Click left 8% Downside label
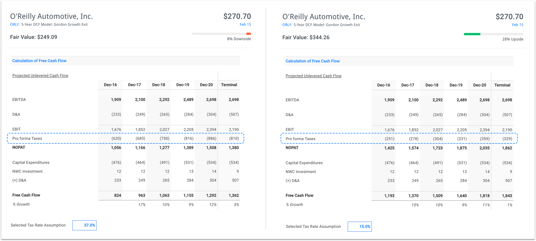The image size is (536, 241). point(239,39)
